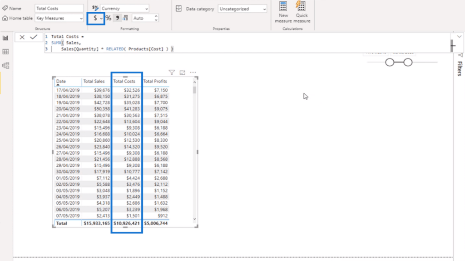Sort by the Total Sales column header
The height and width of the screenshot is (261, 465).
click(94, 81)
